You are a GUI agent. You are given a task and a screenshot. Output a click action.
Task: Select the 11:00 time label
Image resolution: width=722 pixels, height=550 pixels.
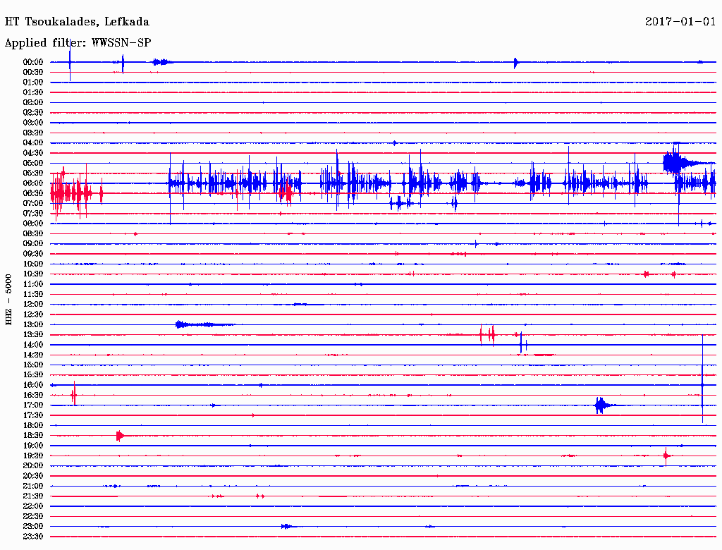click(32, 284)
